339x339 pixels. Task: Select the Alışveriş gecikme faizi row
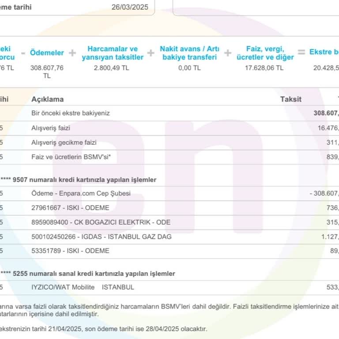(x=169, y=143)
